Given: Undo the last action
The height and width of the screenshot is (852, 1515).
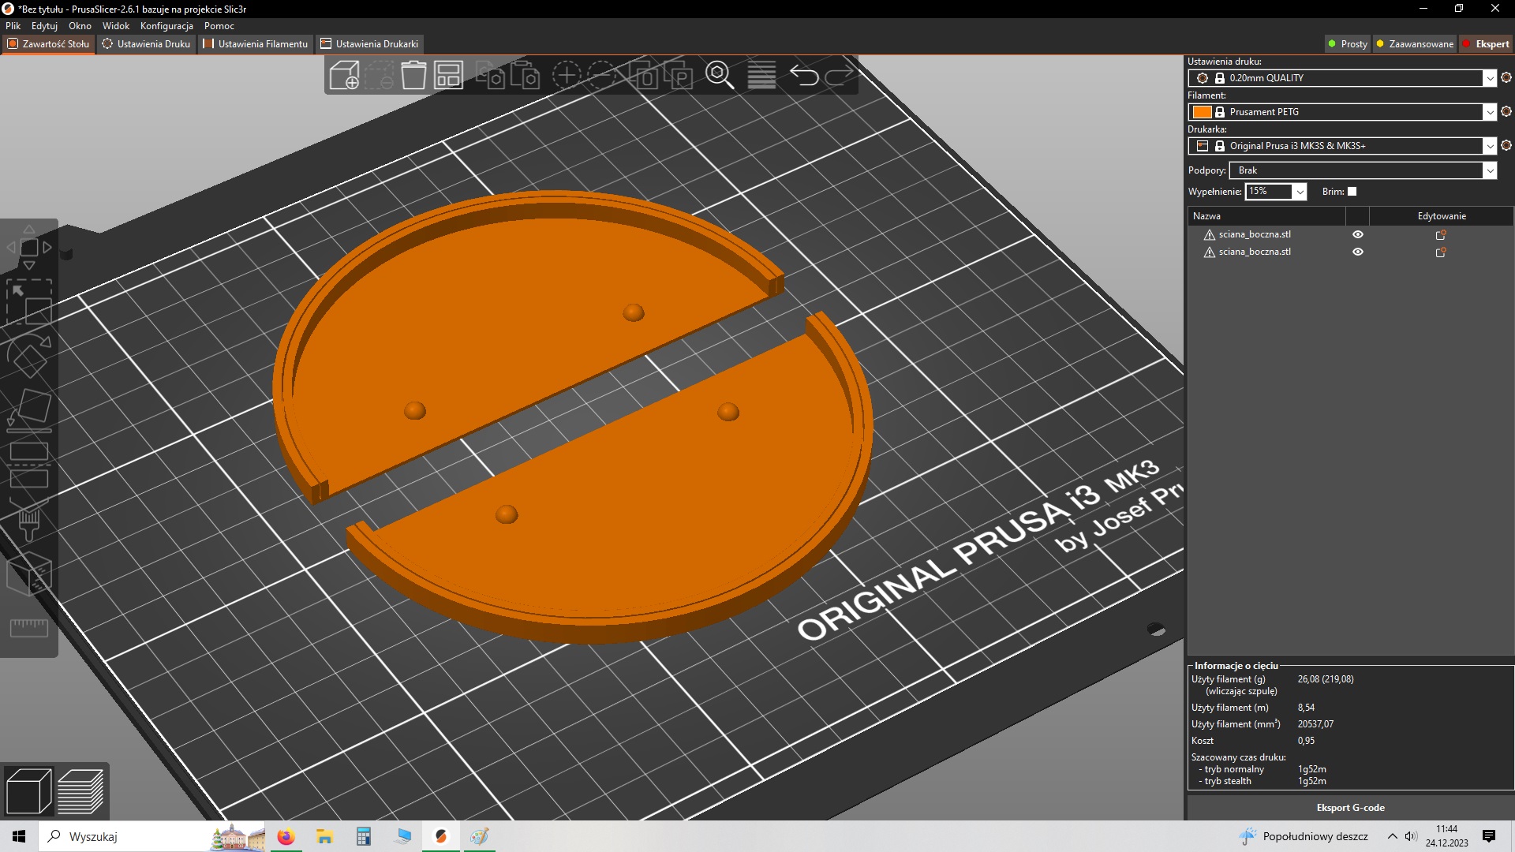Looking at the screenshot, I should pyautogui.click(x=804, y=76).
